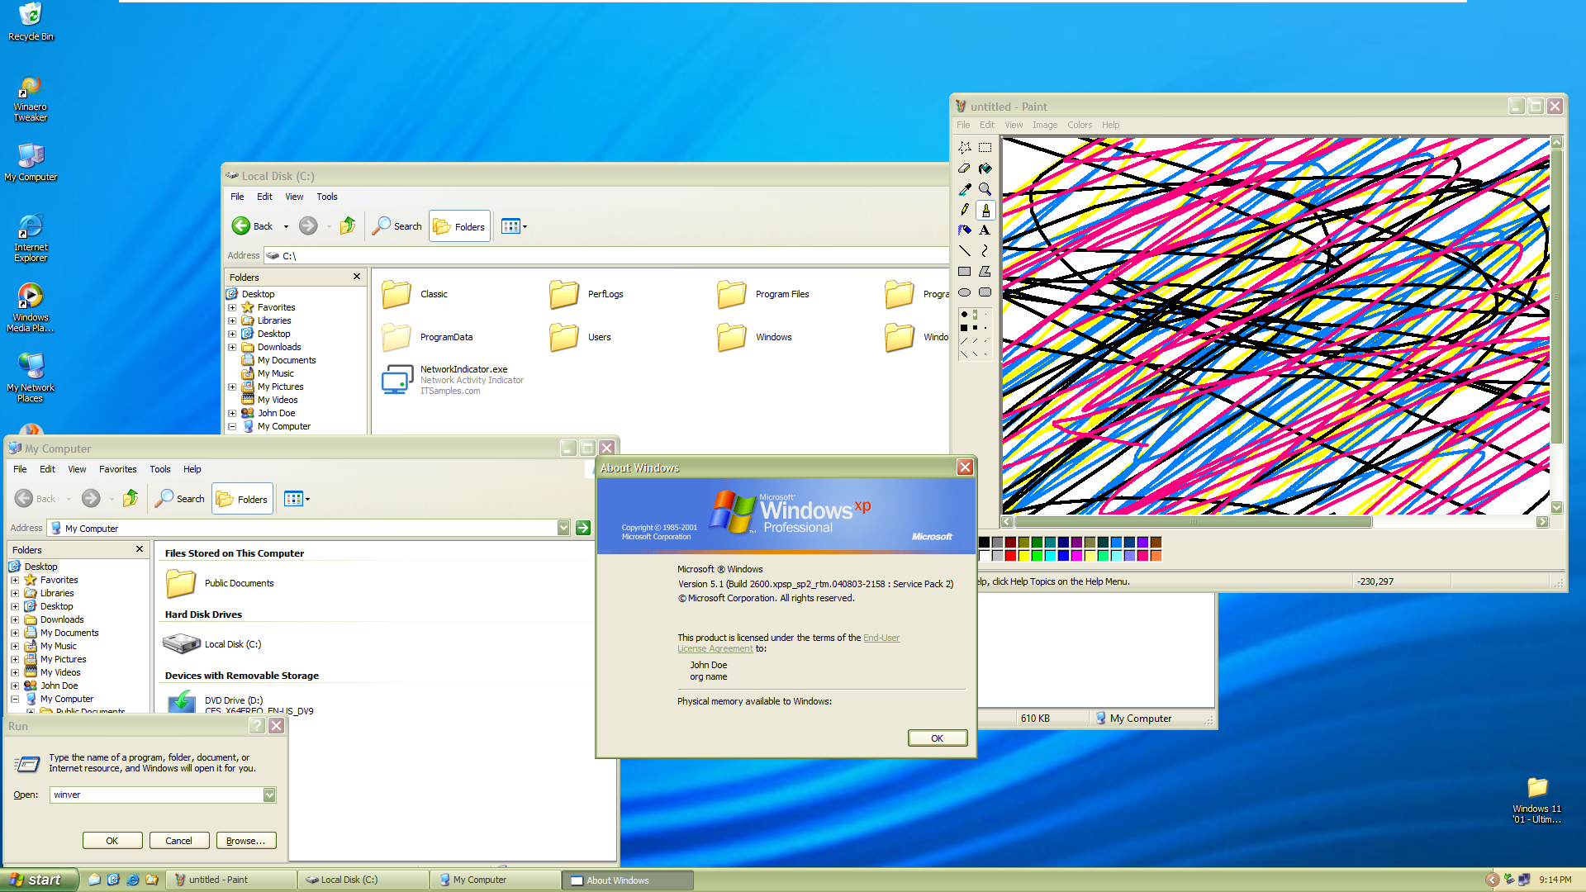Select the Fill With Color bucket tool

[x=985, y=168]
